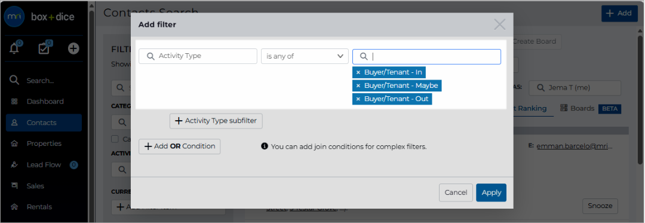The image size is (645, 223).
Task: Click the Lead Flow count badge
Action: coord(73,165)
